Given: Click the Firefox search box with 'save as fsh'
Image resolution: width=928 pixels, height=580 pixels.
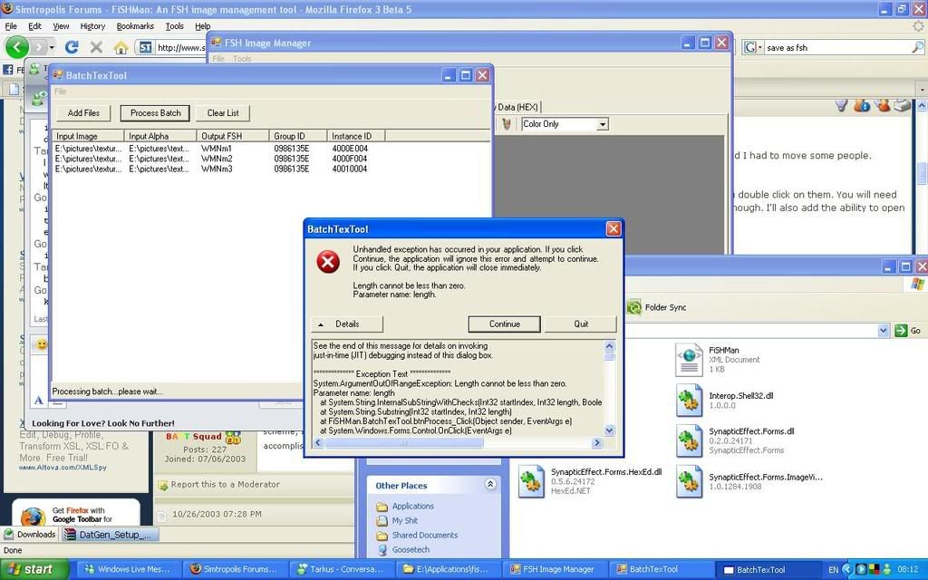Looking at the screenshot, I should 836,47.
